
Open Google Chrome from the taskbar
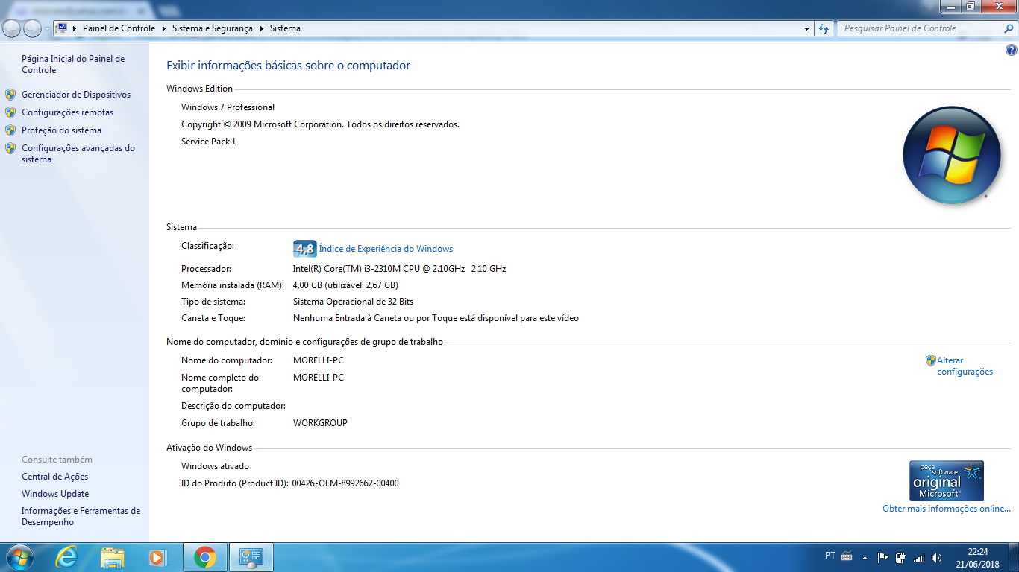point(205,557)
